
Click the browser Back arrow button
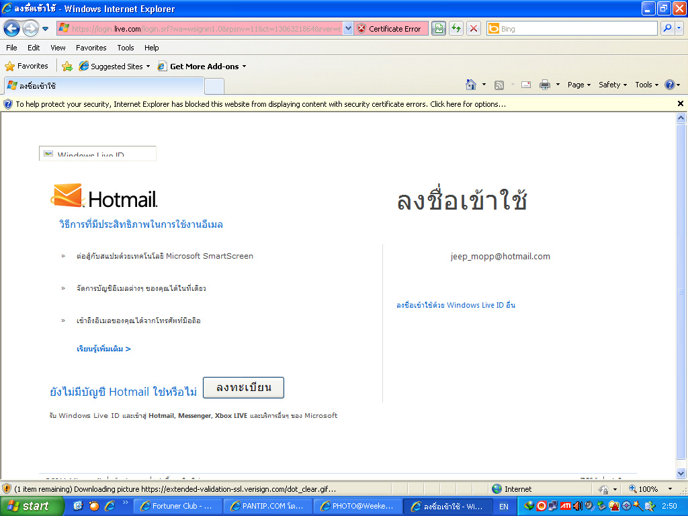(x=12, y=29)
